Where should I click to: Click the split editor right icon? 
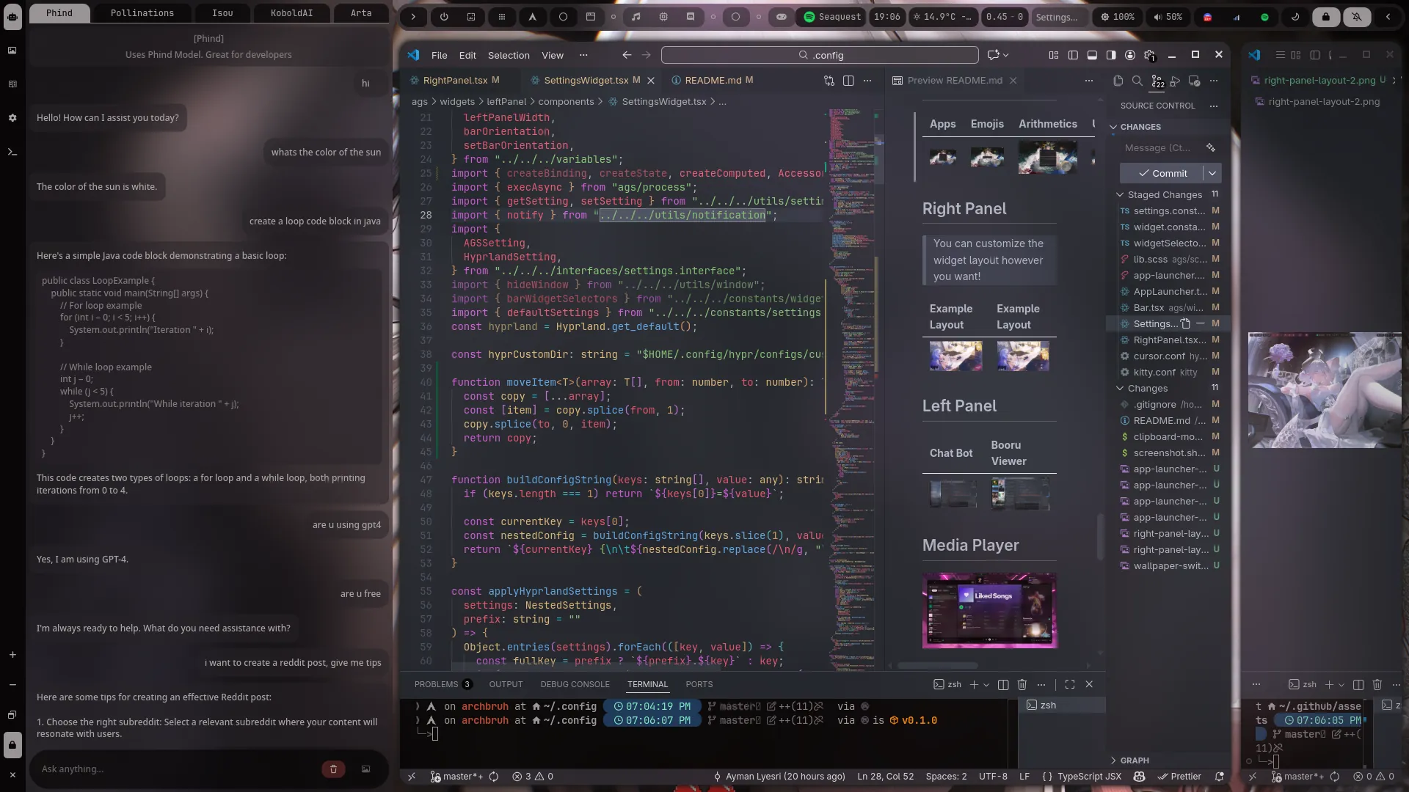point(848,81)
